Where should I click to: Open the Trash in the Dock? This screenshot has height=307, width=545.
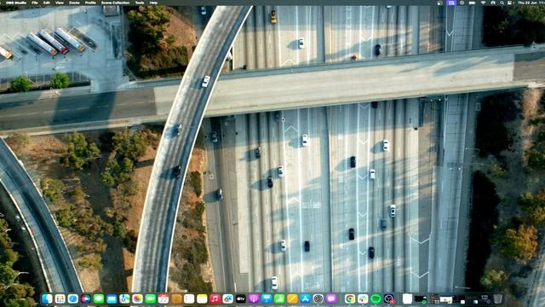tap(497, 298)
